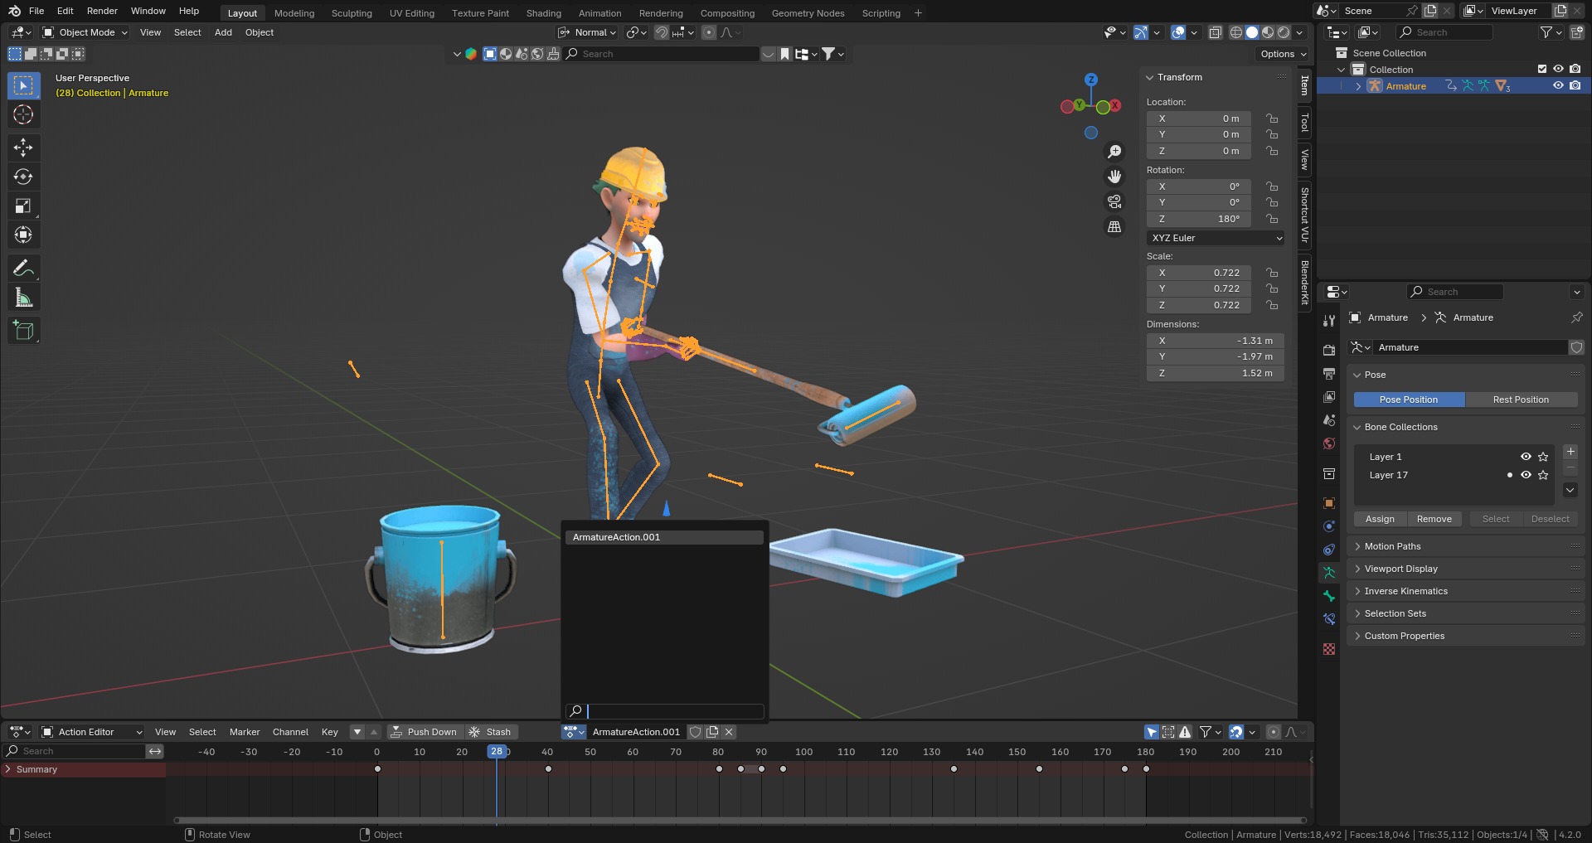1592x843 pixels.
Task: Open the Object properties tab icon
Action: click(x=1329, y=503)
